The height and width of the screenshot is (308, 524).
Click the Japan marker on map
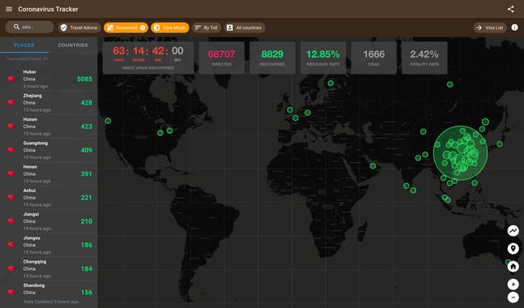[x=500, y=144]
